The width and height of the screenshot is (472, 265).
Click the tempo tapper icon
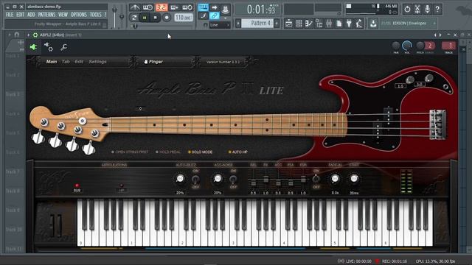coord(359,23)
